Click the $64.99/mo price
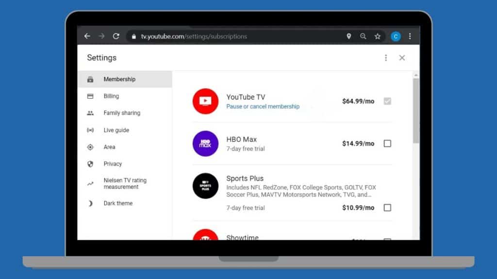Image resolution: width=497 pixels, height=279 pixels. pyautogui.click(x=358, y=101)
